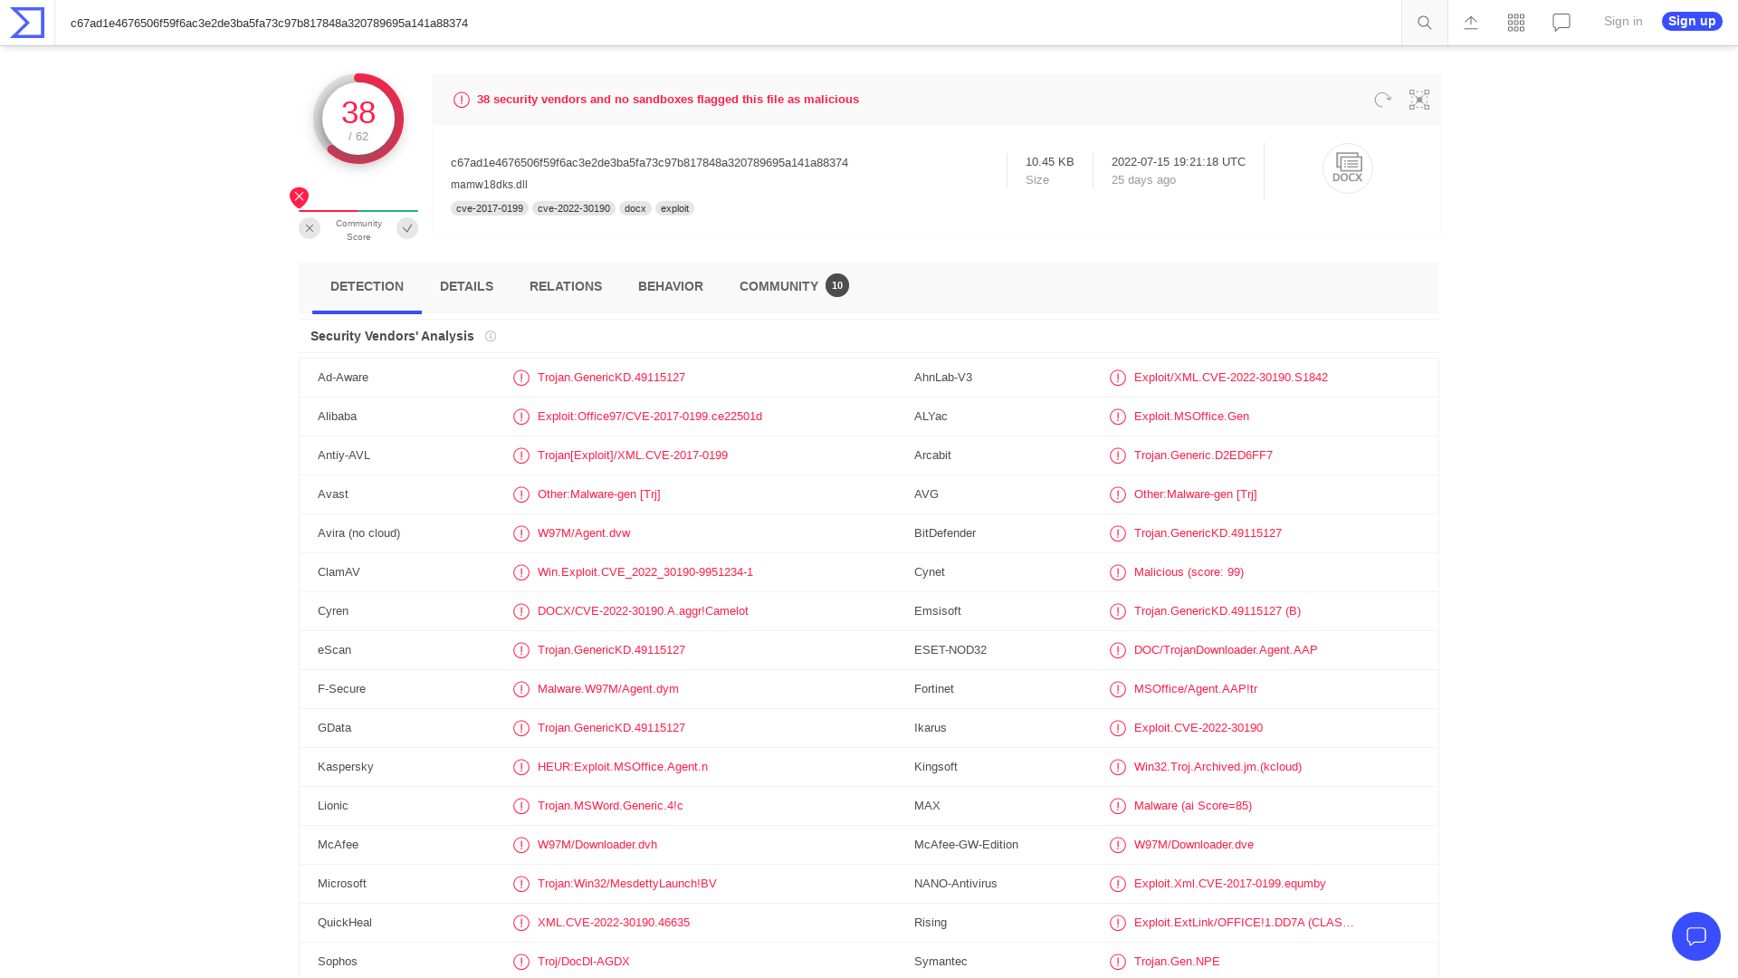The height and width of the screenshot is (978, 1738).
Task: Click the Security Vendors' Analysis info tooltip
Action: point(491,336)
